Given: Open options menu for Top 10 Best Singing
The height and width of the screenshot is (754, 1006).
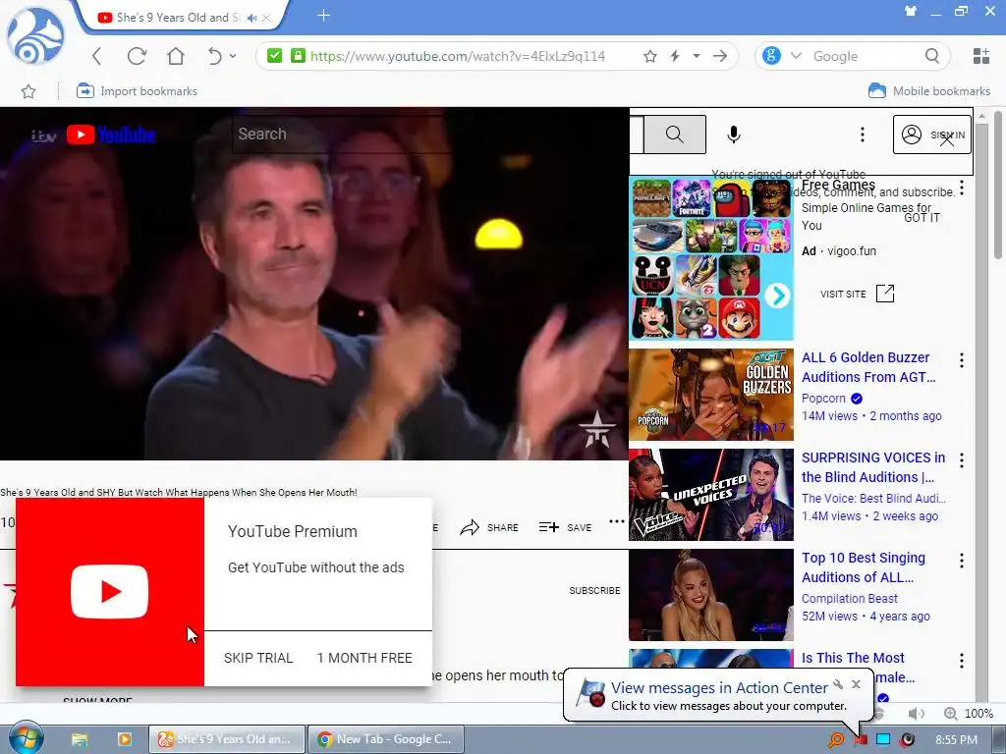Looking at the screenshot, I should (x=961, y=561).
